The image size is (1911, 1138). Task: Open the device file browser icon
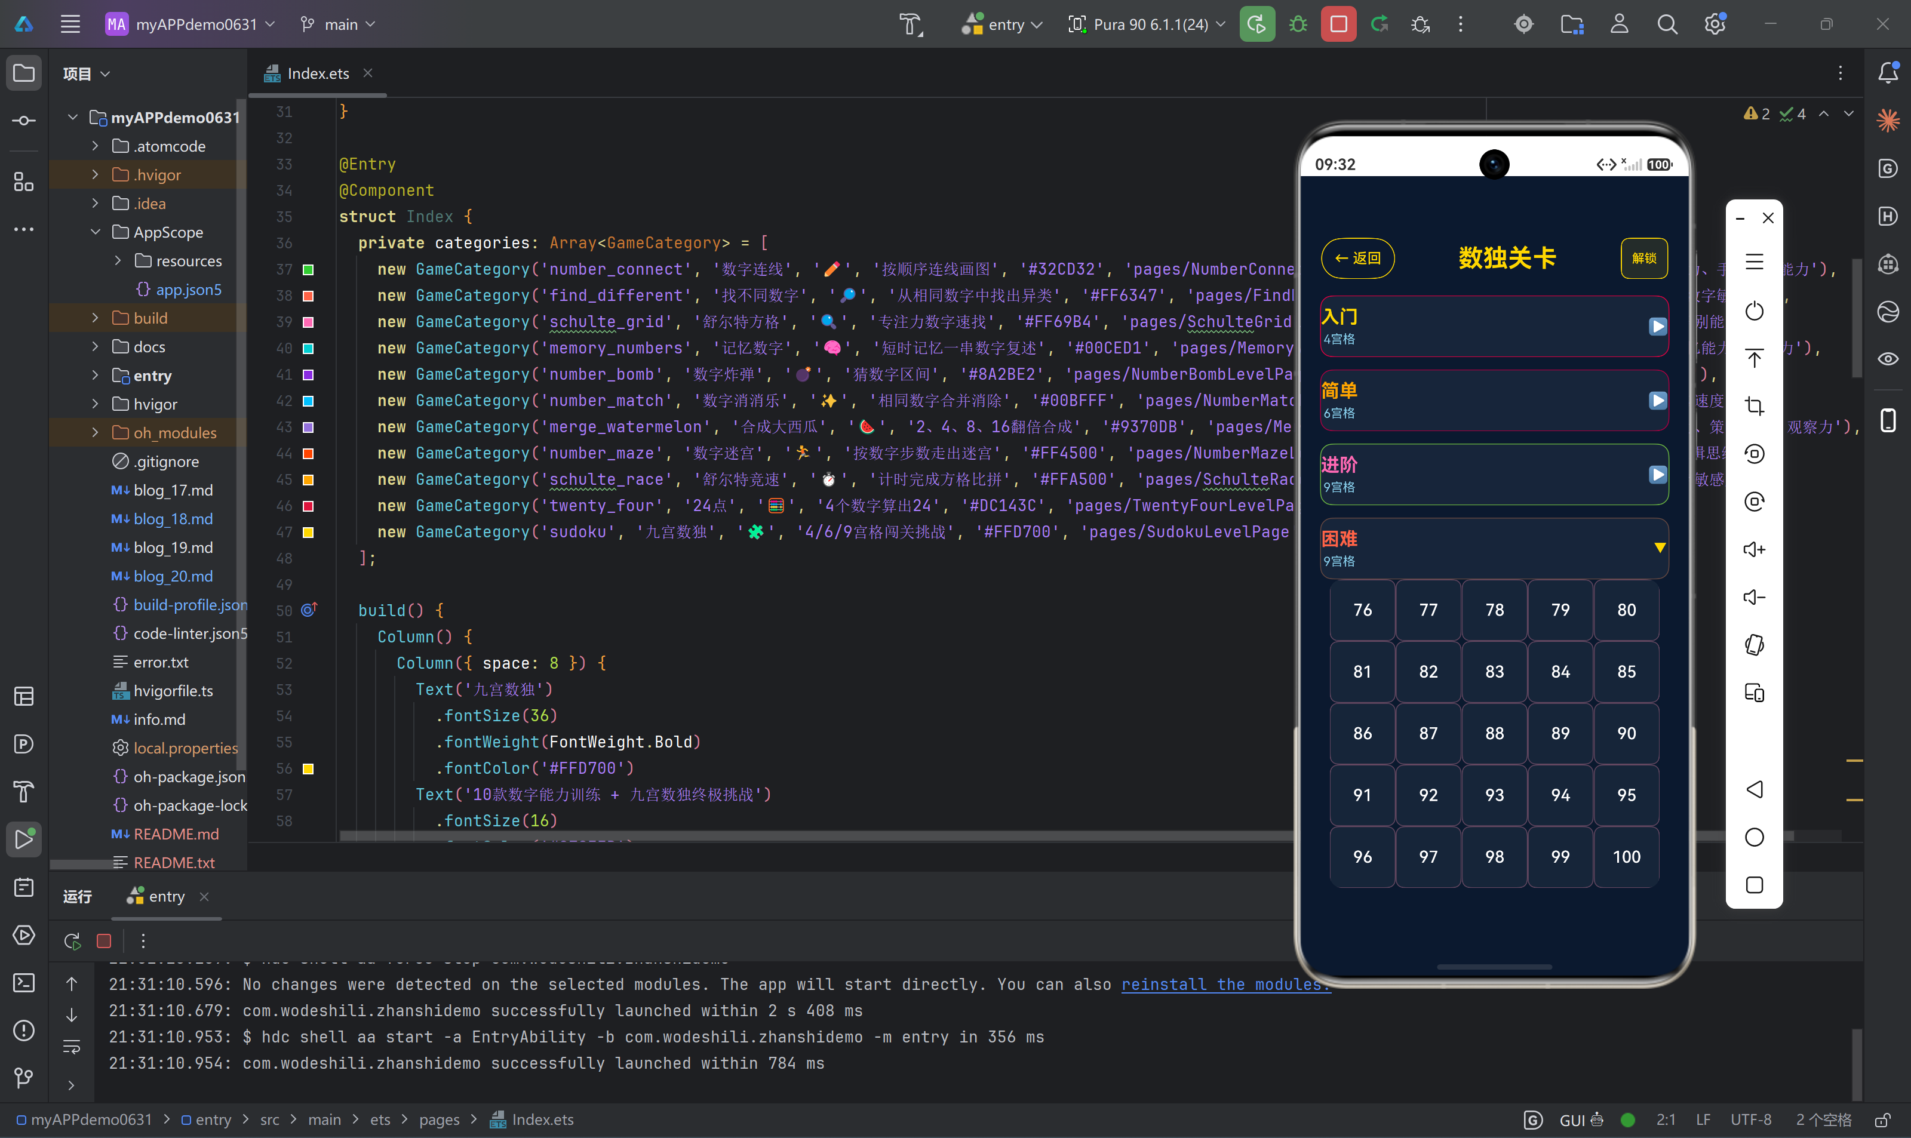pyautogui.click(x=1572, y=24)
